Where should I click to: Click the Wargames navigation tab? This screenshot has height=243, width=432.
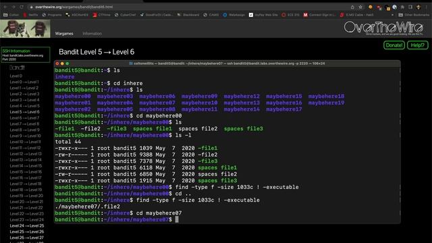64,34
